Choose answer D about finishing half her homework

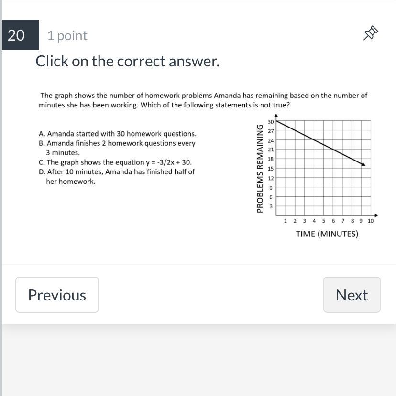(117, 176)
